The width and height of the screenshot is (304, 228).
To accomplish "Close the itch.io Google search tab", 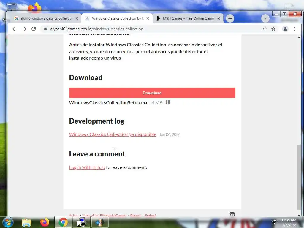I will coord(77,18).
